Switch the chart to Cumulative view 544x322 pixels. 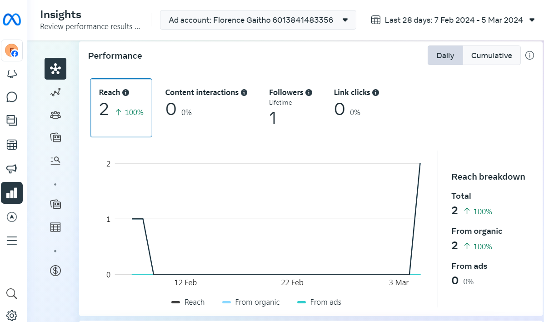click(492, 55)
